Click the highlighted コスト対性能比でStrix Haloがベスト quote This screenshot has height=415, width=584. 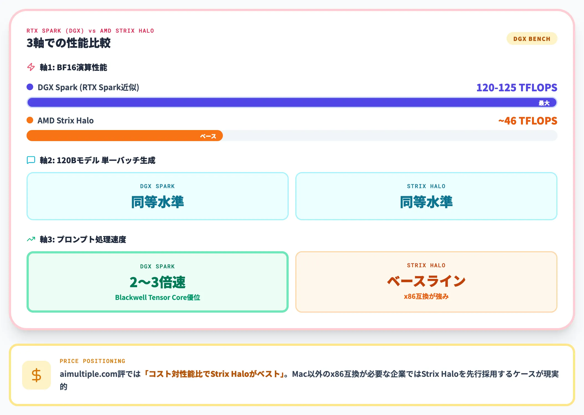[214, 374]
